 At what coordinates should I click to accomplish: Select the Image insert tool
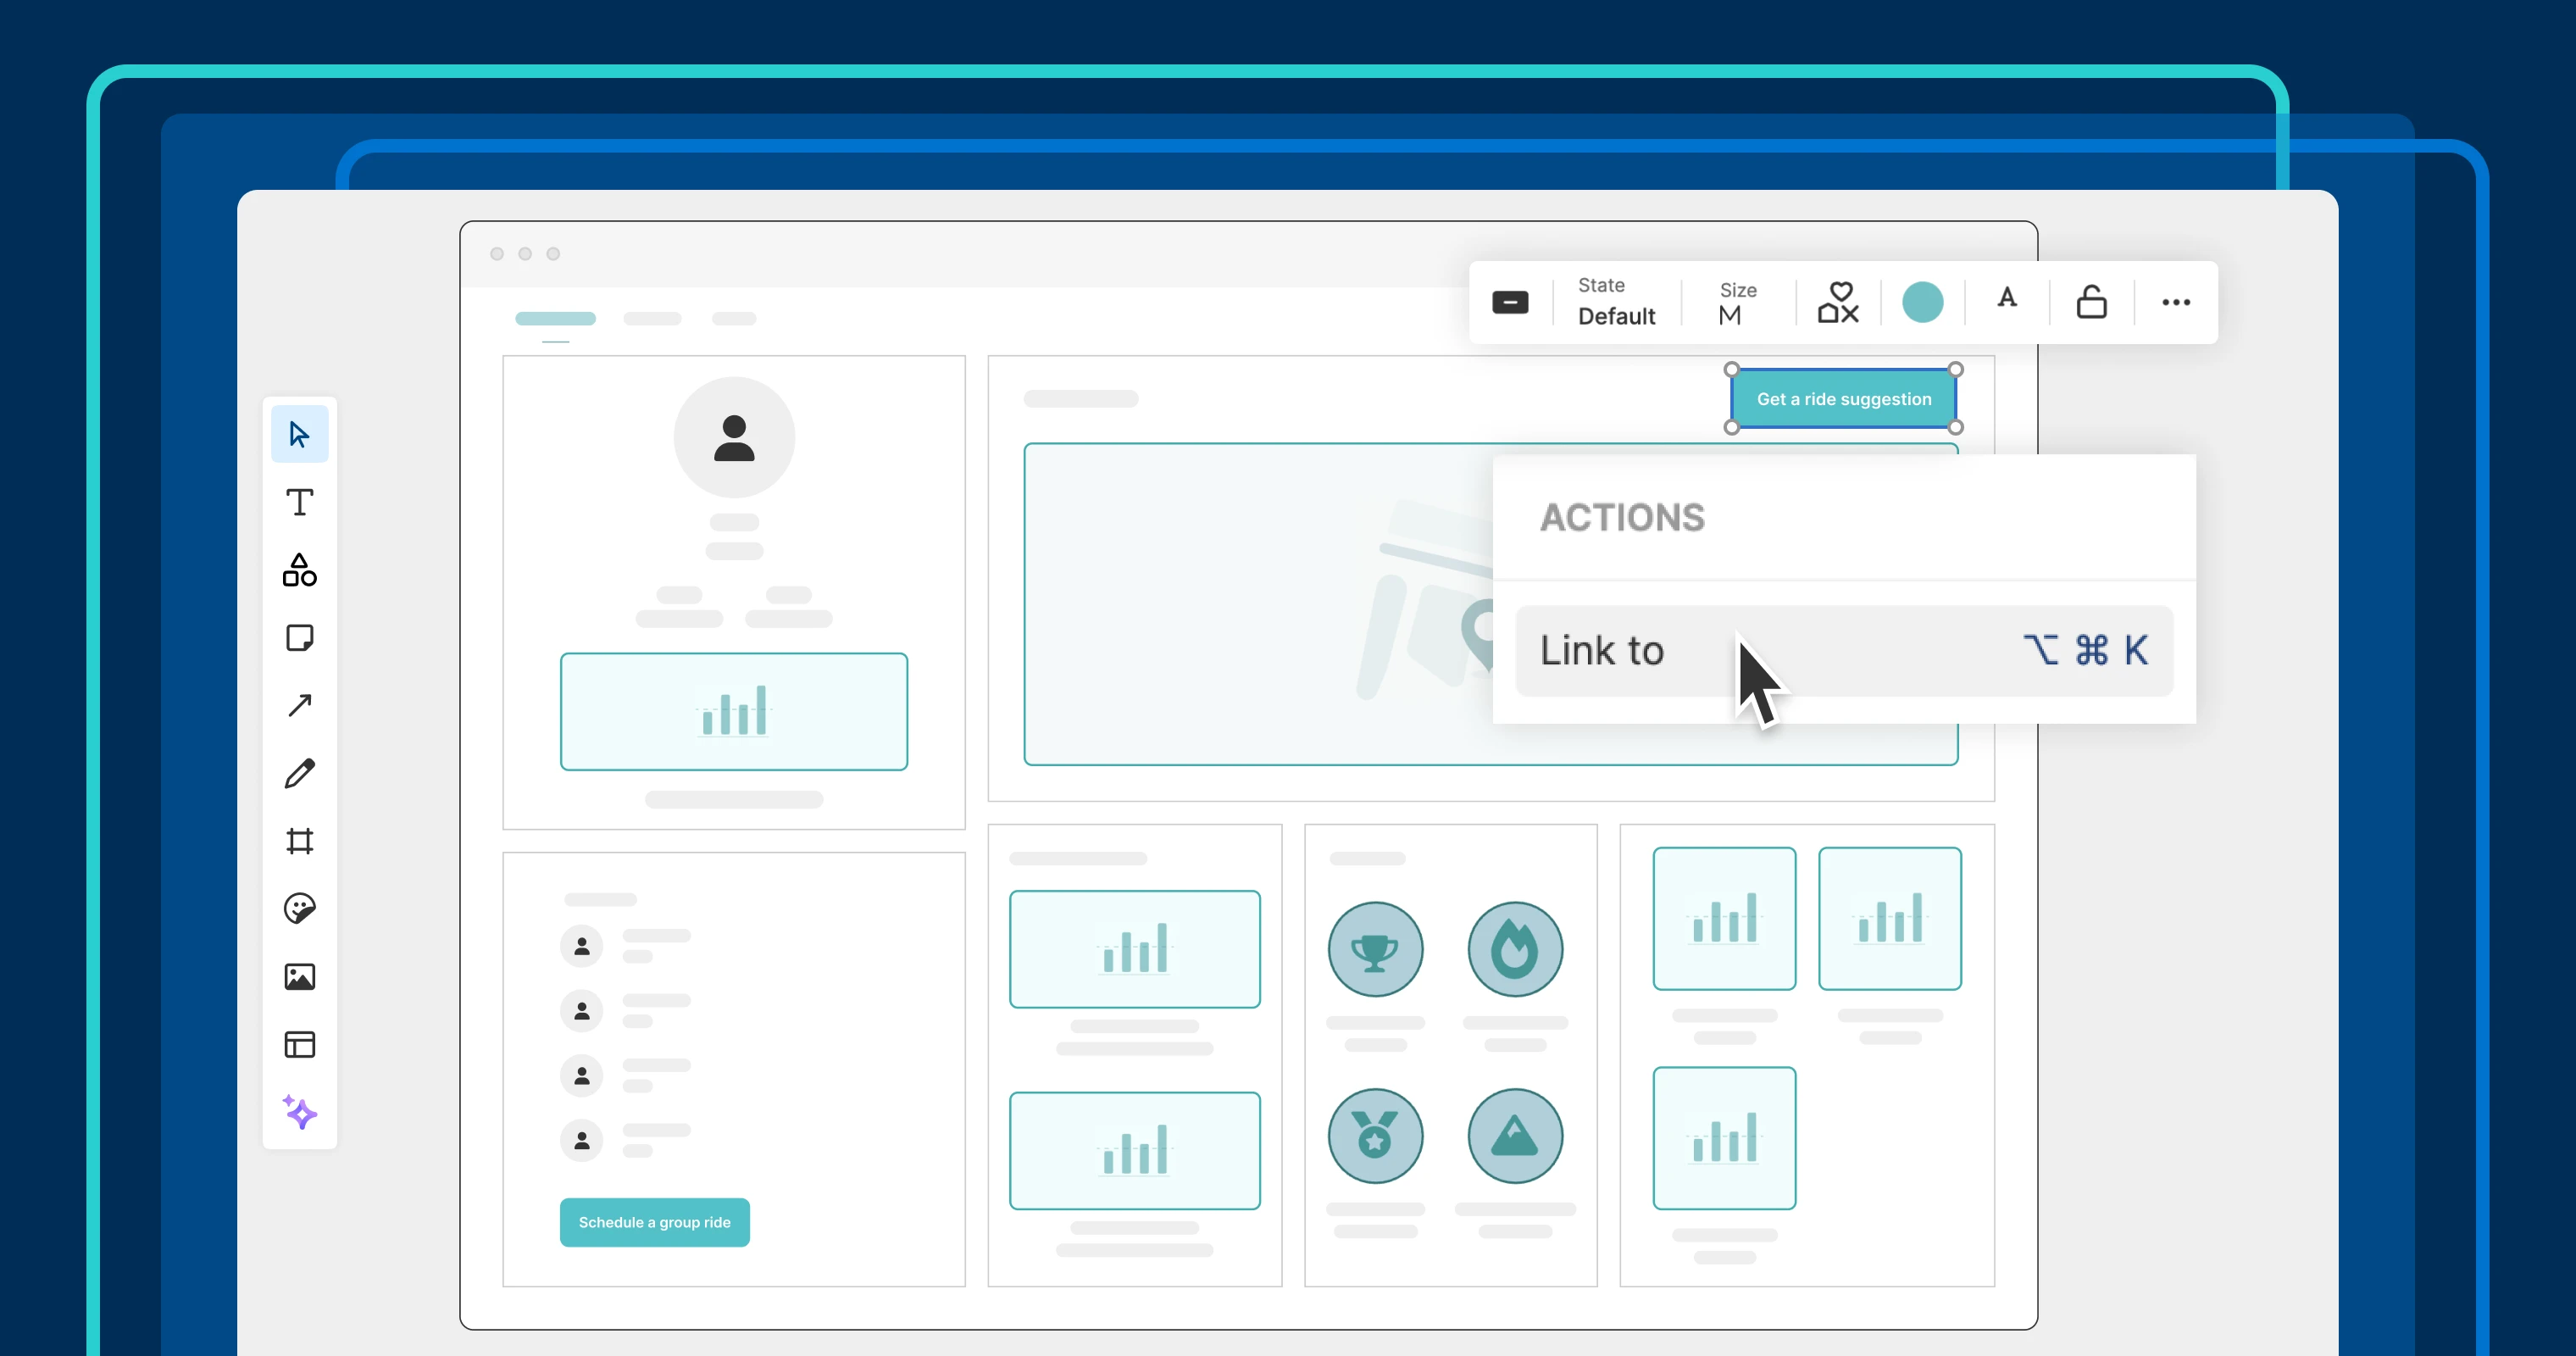click(x=299, y=977)
